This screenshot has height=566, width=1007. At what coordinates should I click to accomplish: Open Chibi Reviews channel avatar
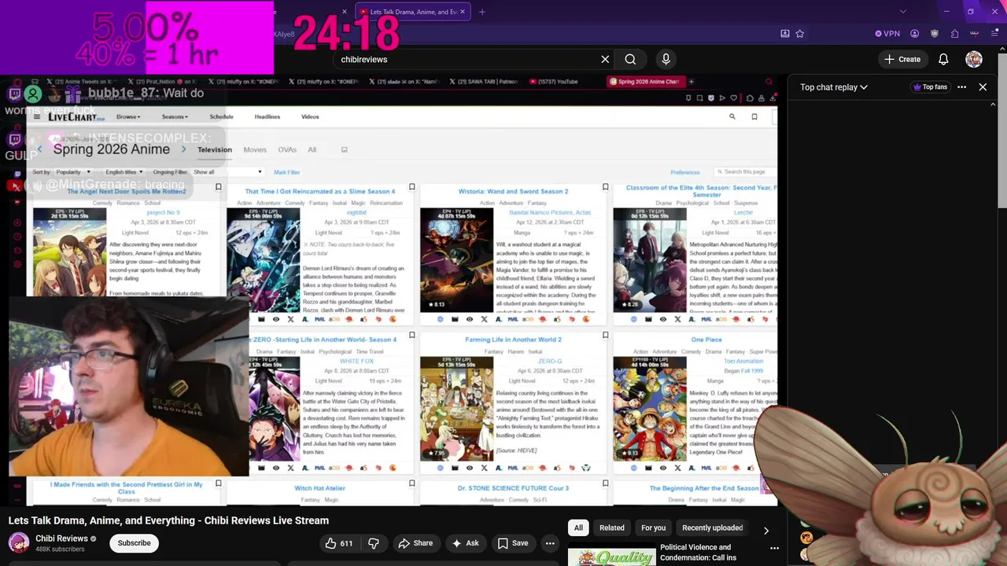pyautogui.click(x=19, y=542)
